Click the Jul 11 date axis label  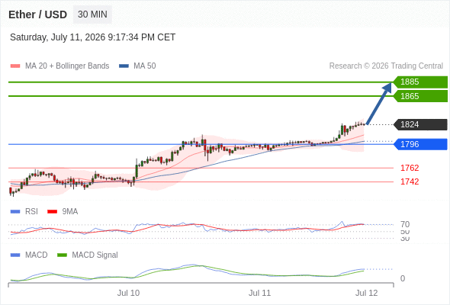(x=259, y=293)
